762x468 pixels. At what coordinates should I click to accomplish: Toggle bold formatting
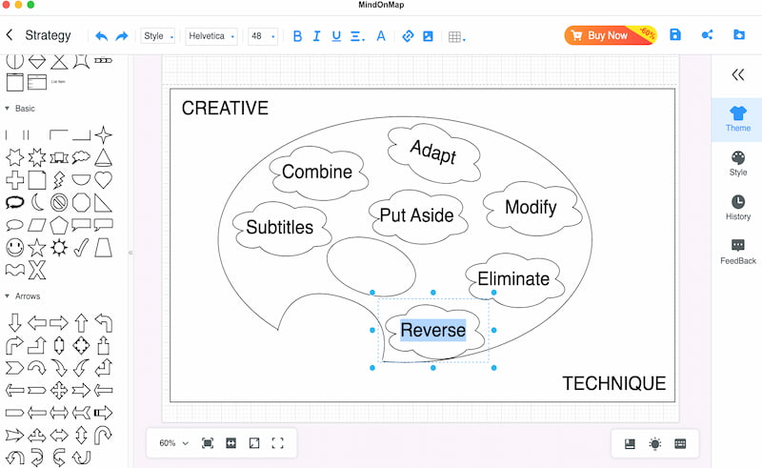click(x=297, y=36)
